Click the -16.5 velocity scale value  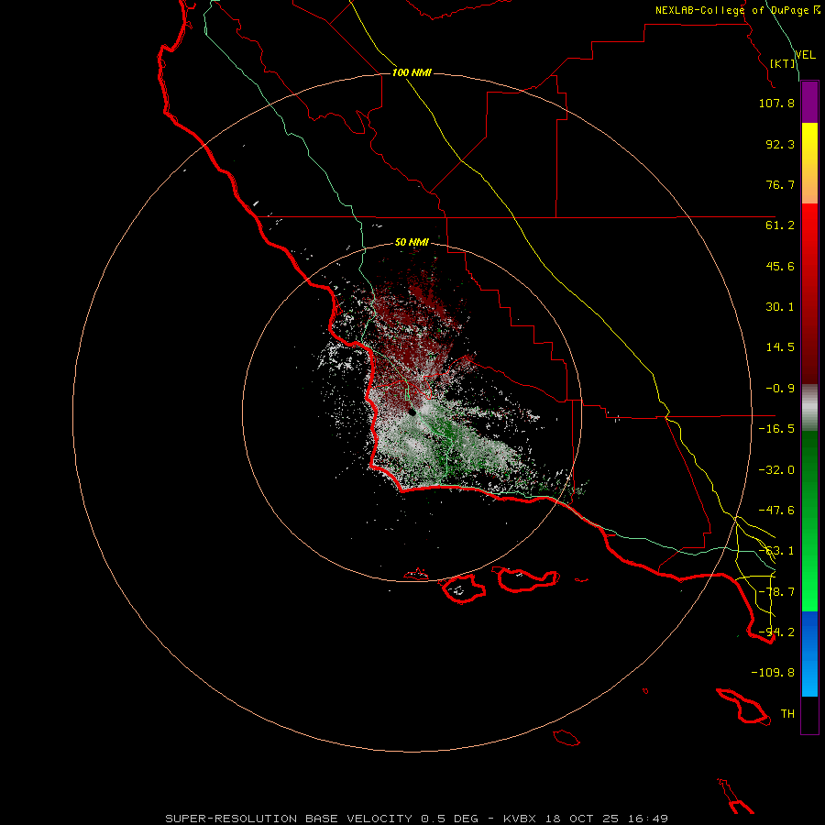tap(776, 429)
